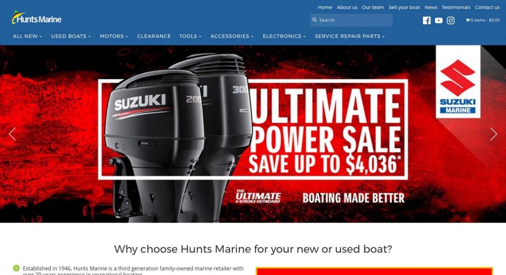Open the YouTube channel icon

point(439,20)
